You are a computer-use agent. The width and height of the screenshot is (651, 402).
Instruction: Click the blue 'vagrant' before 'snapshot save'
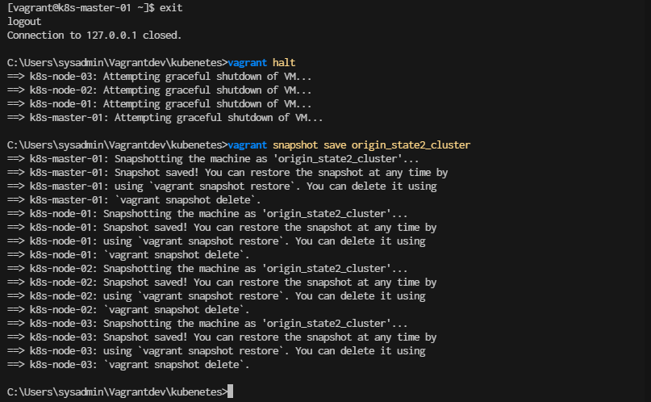click(248, 145)
